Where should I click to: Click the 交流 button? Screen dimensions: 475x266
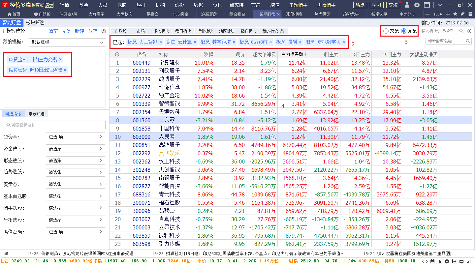pyautogui.click(x=393, y=5)
